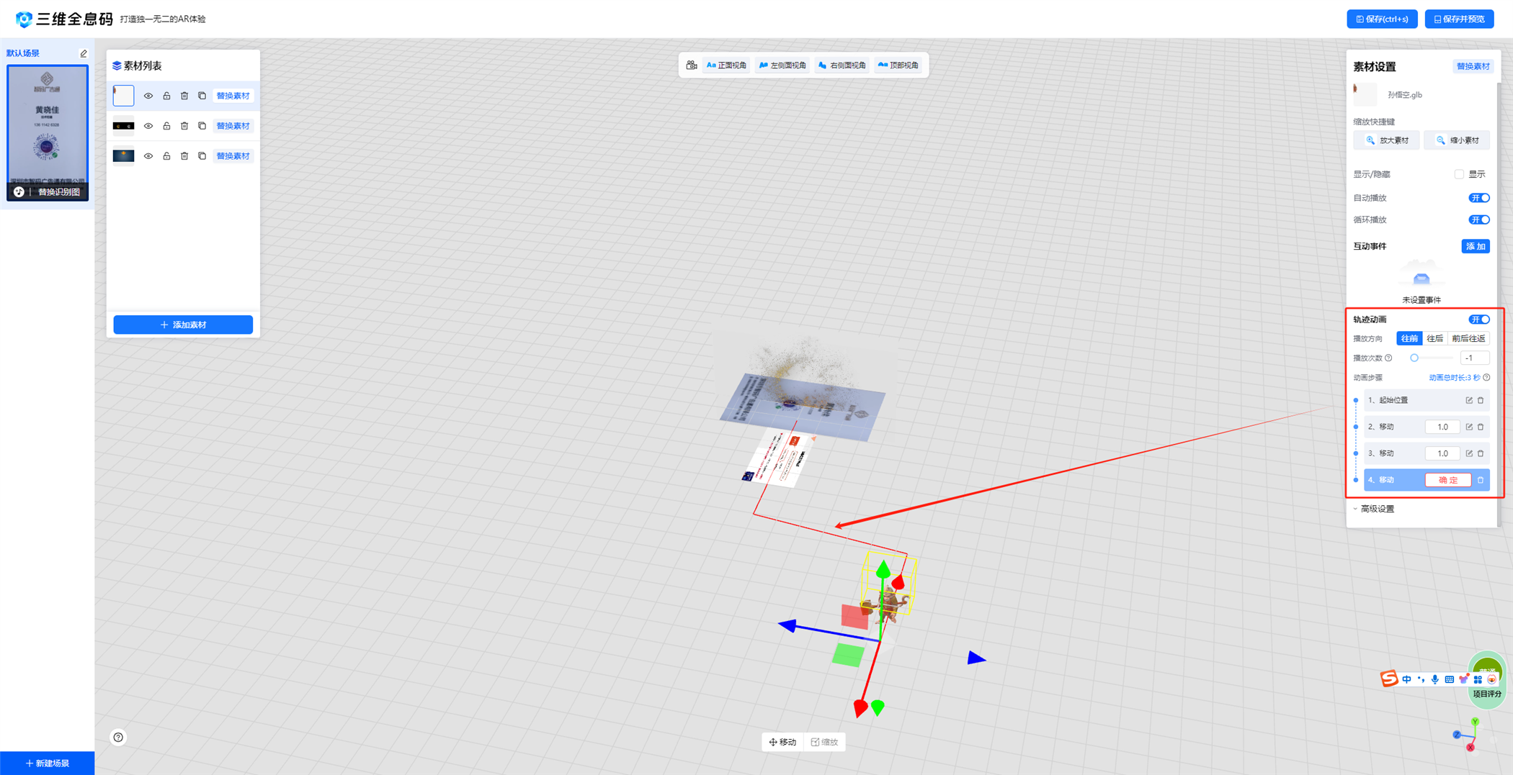Click the 添加素材 button
Screen dimensions: 1513x775
tap(183, 325)
